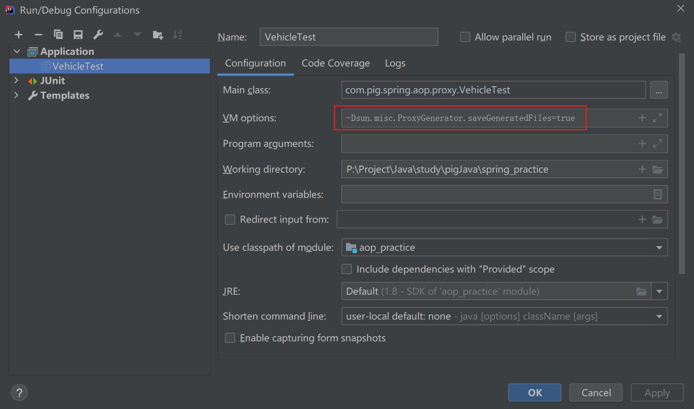The width and height of the screenshot is (694, 409).
Task: Expand the JUnit tree node
Action: point(16,80)
